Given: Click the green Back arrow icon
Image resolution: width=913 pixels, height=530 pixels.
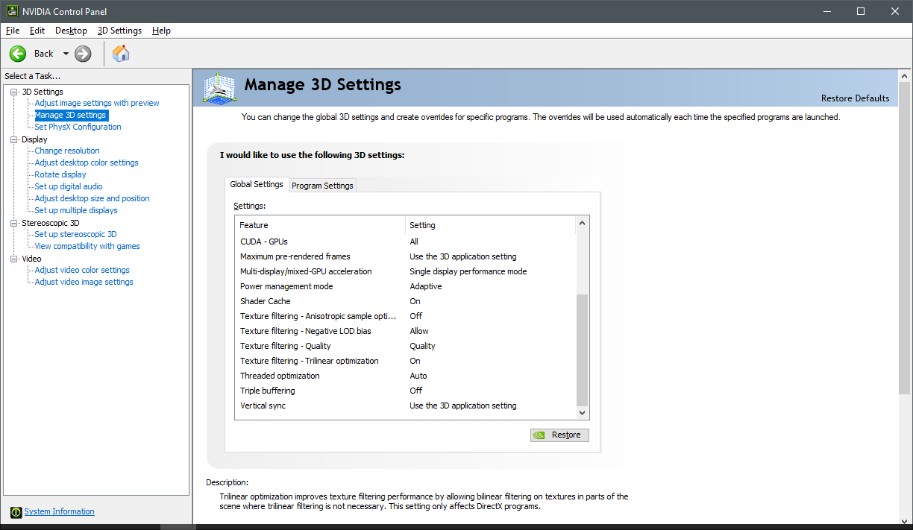Looking at the screenshot, I should (x=18, y=54).
